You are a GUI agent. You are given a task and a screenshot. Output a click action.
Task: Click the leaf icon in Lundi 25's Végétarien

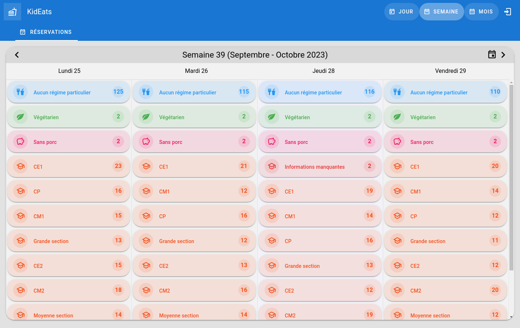coord(20,117)
